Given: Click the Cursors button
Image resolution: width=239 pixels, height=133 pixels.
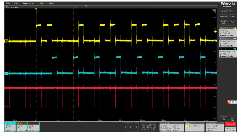Looking at the screenshot, I should tap(223, 11).
